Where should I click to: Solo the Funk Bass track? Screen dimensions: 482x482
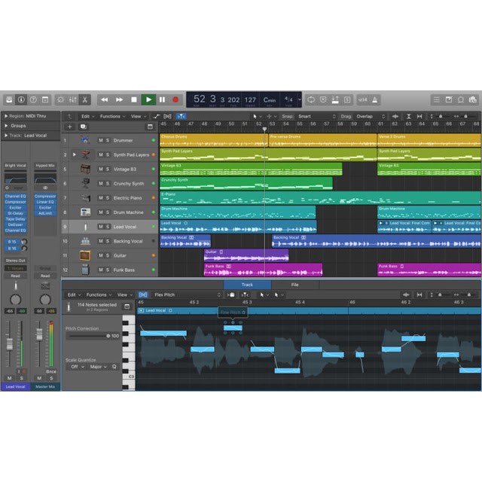(108, 270)
